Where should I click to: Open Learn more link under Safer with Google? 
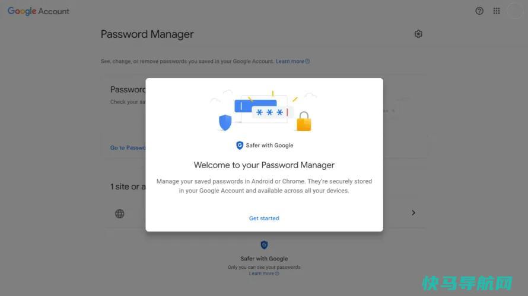pyautogui.click(x=264, y=274)
